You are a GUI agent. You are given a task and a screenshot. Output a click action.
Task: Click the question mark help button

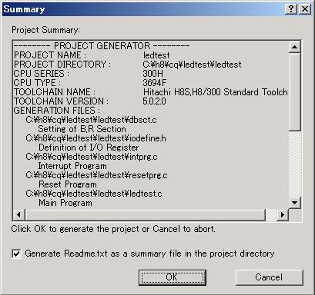[291, 9]
